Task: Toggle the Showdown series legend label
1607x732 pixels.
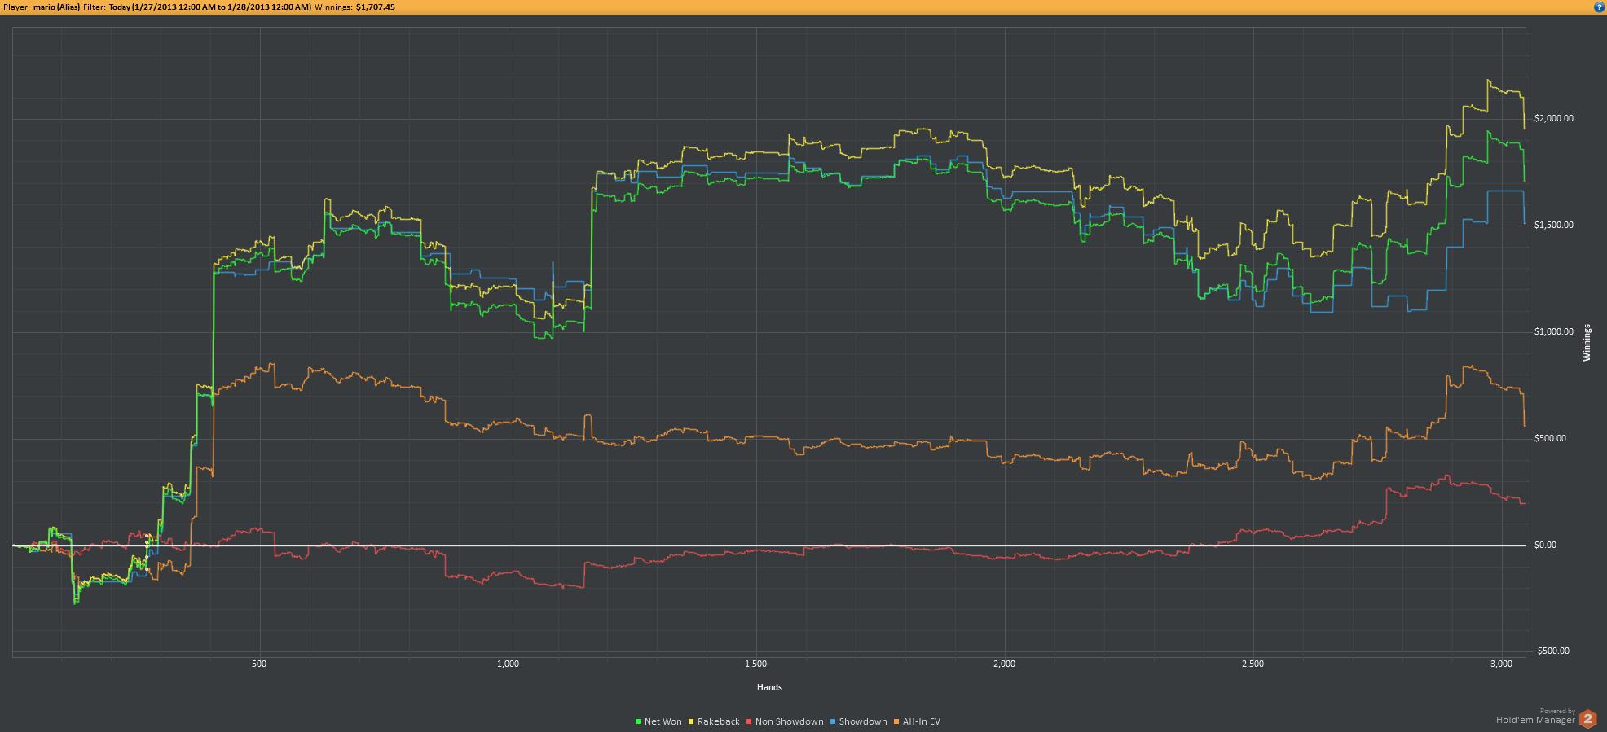Action: (x=862, y=721)
